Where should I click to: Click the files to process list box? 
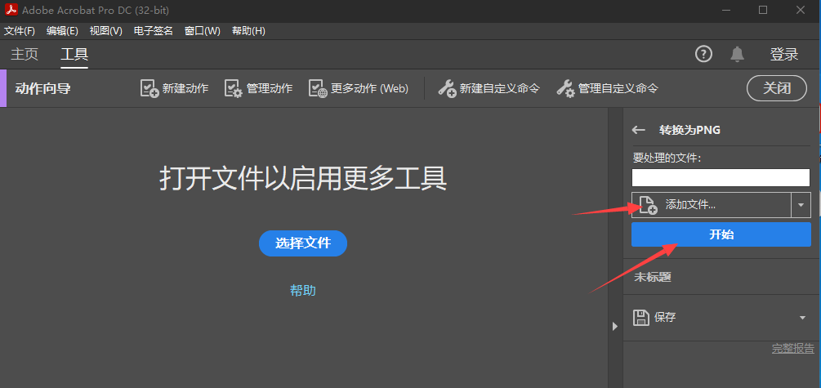tap(721, 177)
